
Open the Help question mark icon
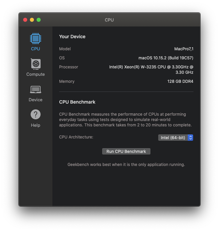(x=36, y=114)
